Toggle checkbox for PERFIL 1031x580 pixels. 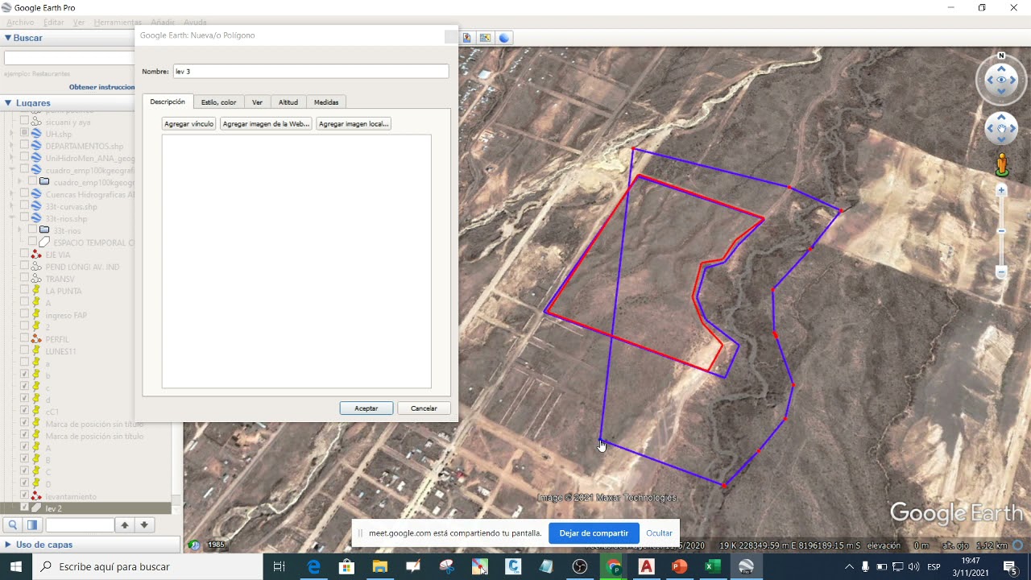[x=24, y=339]
